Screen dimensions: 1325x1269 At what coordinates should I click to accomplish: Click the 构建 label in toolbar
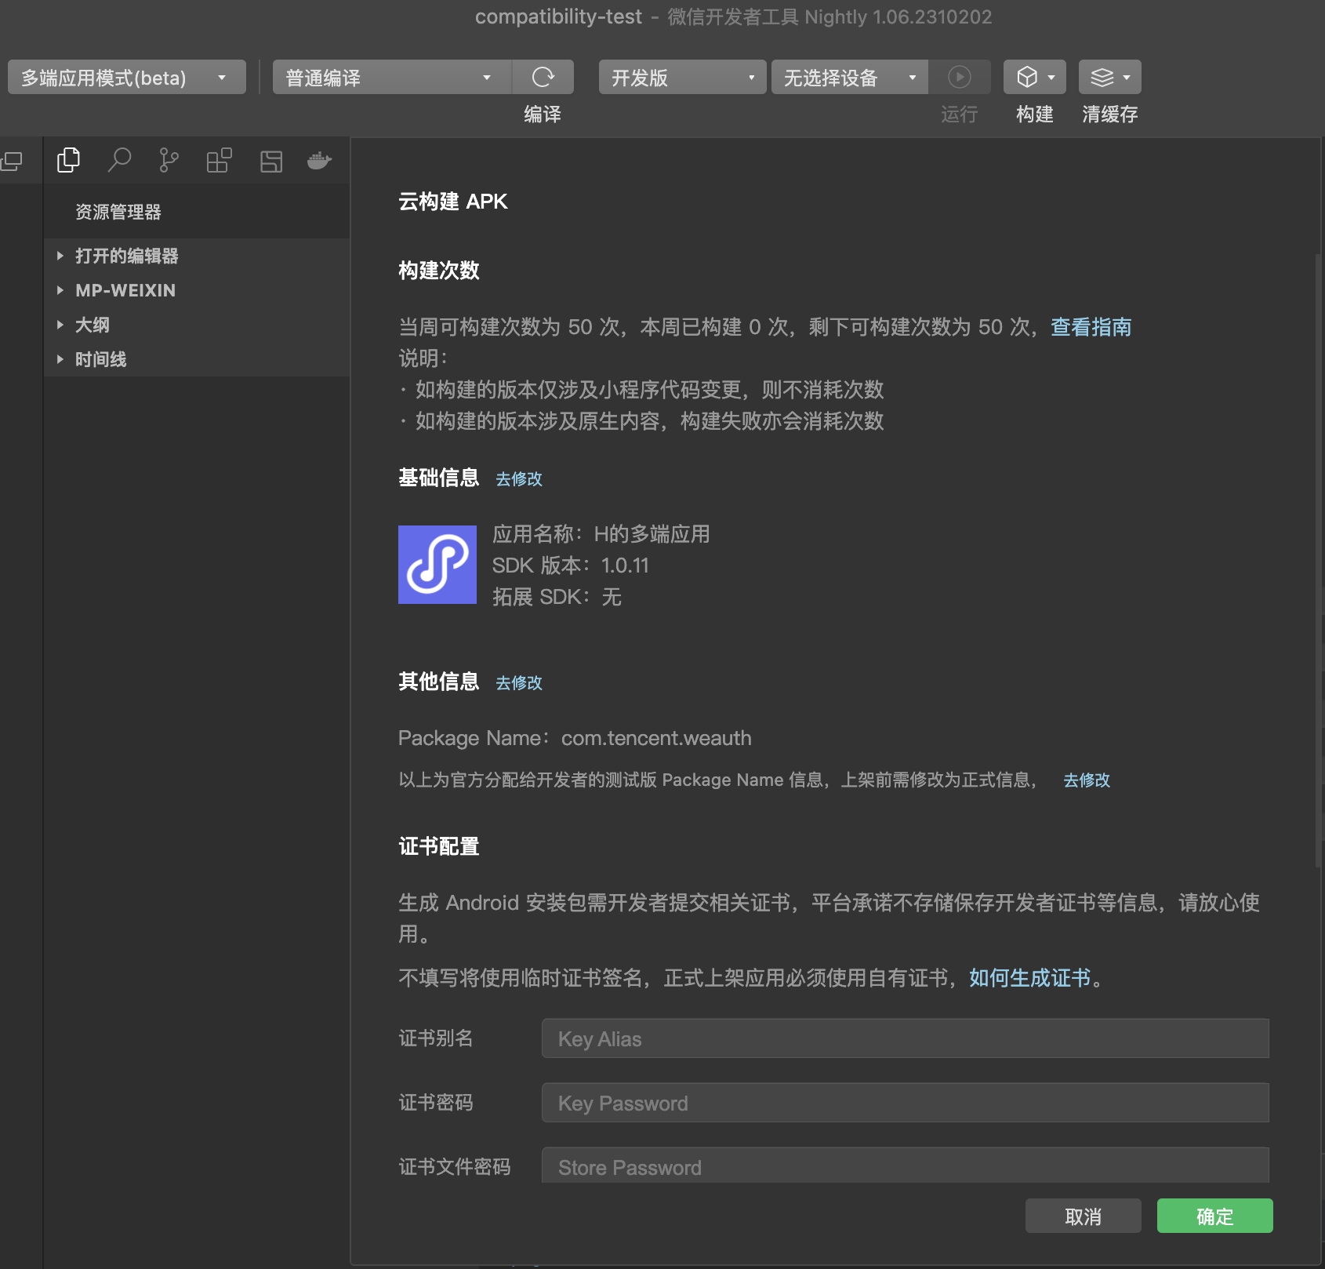1035,115
